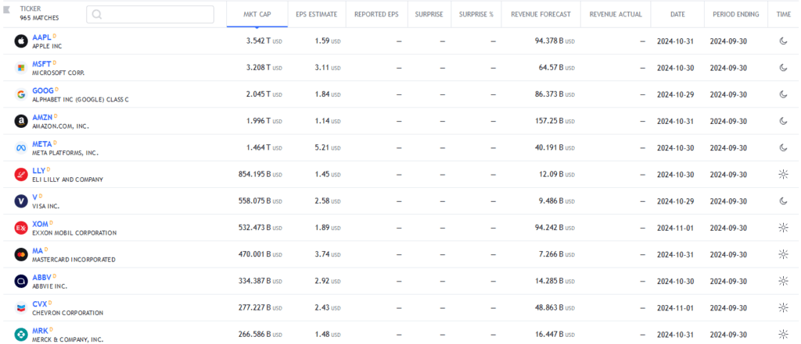Open the XOM ticker link
Screen dimensions: 801x344
pyautogui.click(x=41, y=224)
